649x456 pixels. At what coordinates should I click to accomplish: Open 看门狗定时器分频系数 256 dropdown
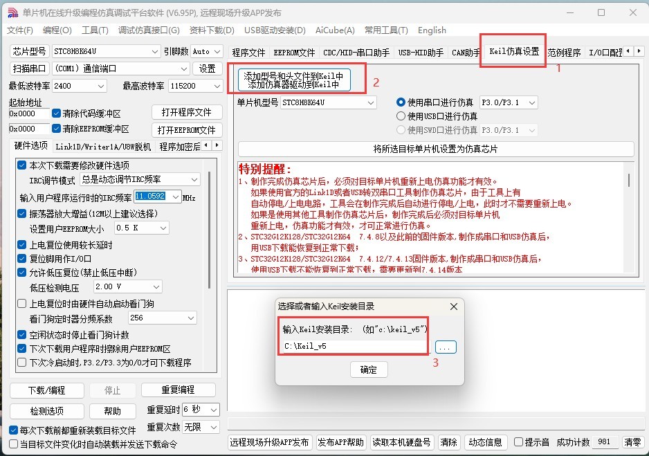[x=162, y=318]
